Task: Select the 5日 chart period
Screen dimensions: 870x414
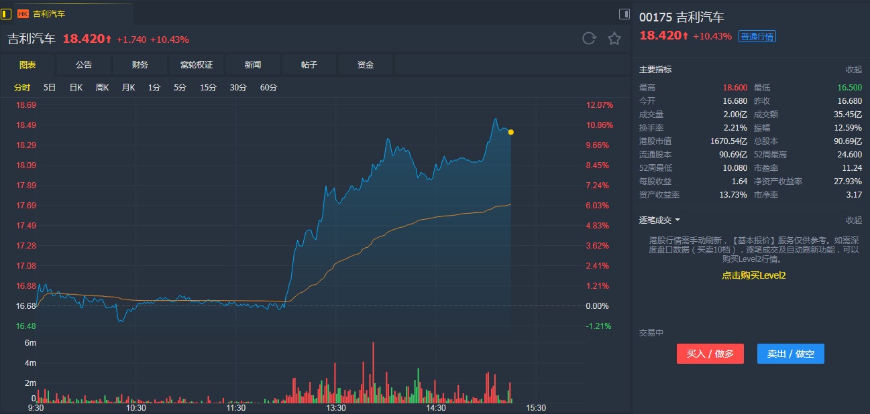Action: tap(50, 88)
